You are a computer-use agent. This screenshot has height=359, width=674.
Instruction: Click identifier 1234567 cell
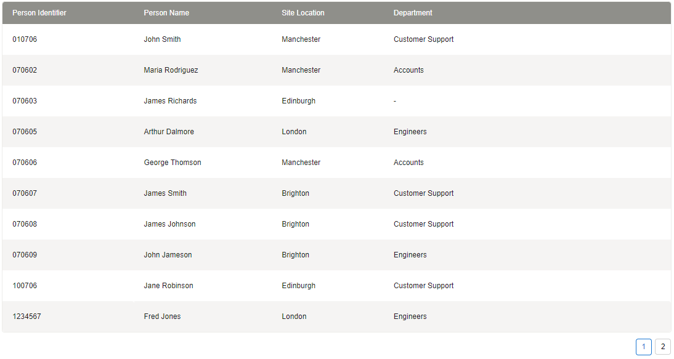(x=26, y=317)
